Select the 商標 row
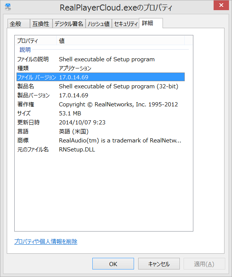 [x=101, y=141]
